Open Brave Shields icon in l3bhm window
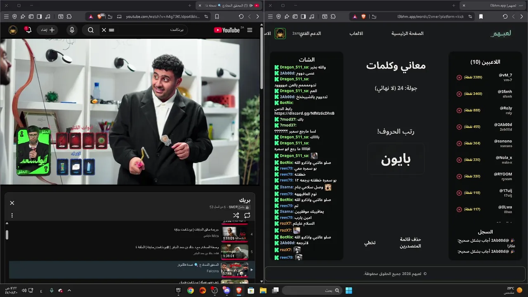The width and height of the screenshot is (528, 297). pos(364,16)
